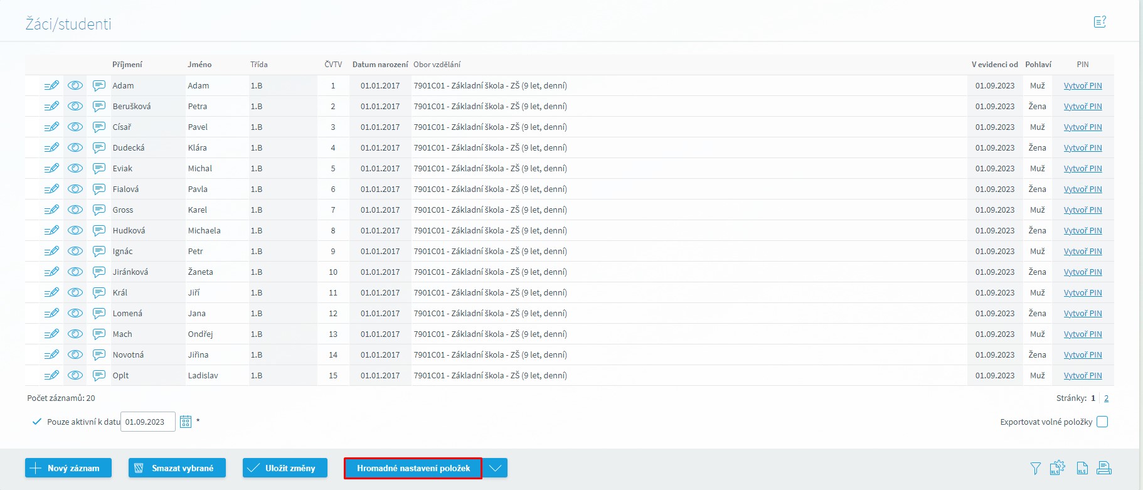Viewport: 1143px width, 490px height.
Task: Edit the Novotná Jiřina row
Action: (51, 354)
